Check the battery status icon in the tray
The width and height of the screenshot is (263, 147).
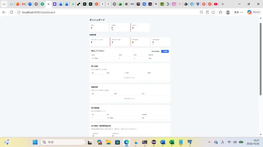tap(241, 142)
